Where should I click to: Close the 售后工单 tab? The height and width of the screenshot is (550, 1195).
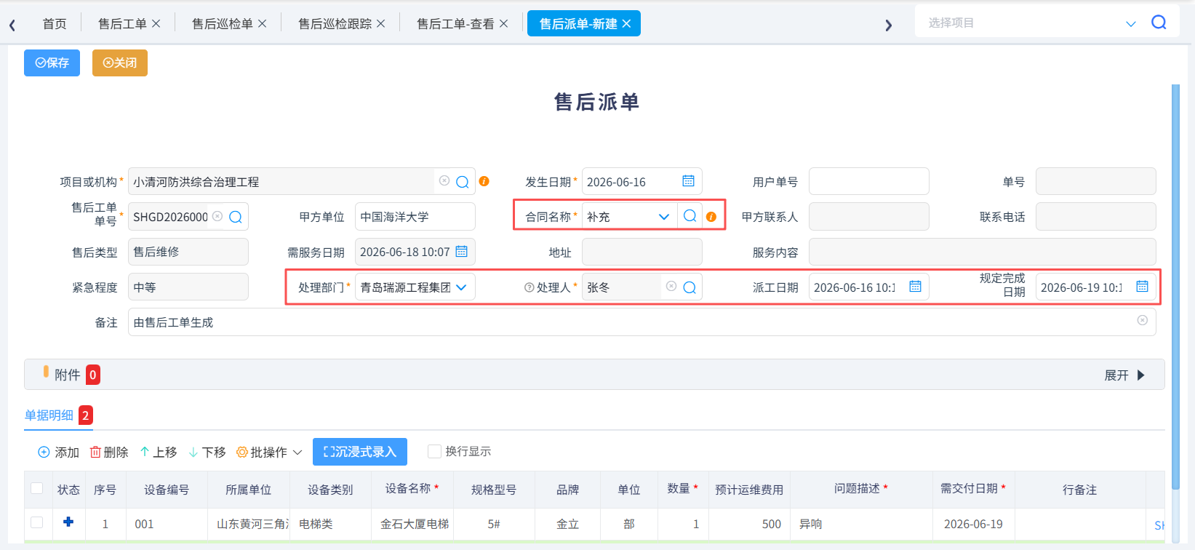tap(156, 24)
